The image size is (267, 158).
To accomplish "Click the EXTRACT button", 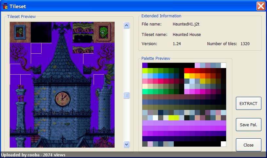I will [248, 103].
